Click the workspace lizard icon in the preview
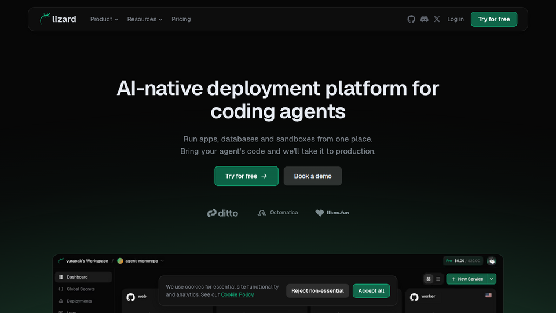This screenshot has width=556, height=313. point(61,260)
